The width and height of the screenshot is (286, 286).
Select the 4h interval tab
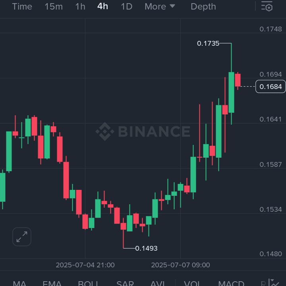coord(102,6)
